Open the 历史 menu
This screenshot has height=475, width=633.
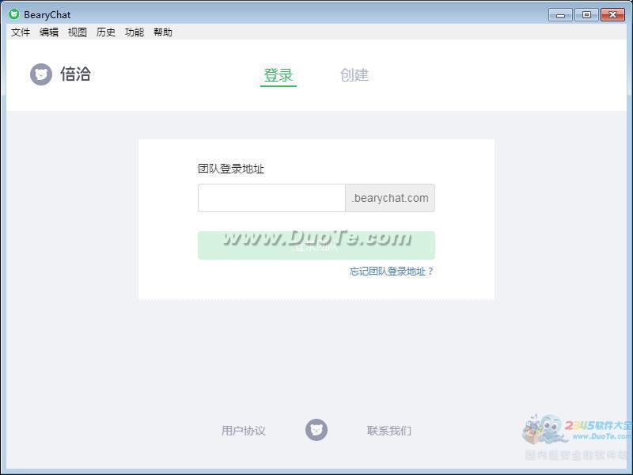tap(106, 32)
